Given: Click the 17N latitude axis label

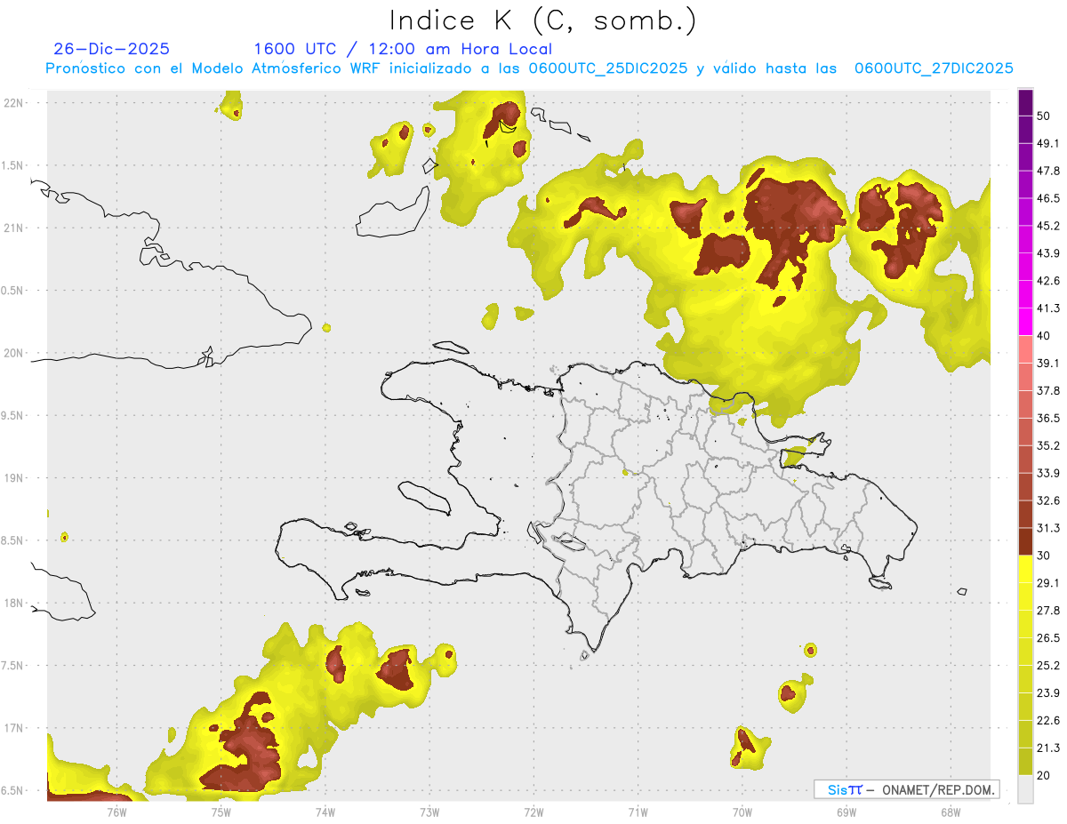Looking at the screenshot, I should click(x=15, y=729).
